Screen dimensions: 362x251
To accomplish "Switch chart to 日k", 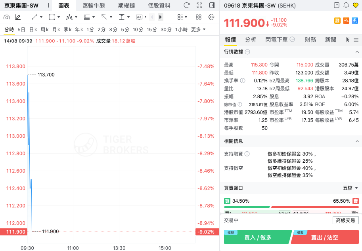I will 33,30.
